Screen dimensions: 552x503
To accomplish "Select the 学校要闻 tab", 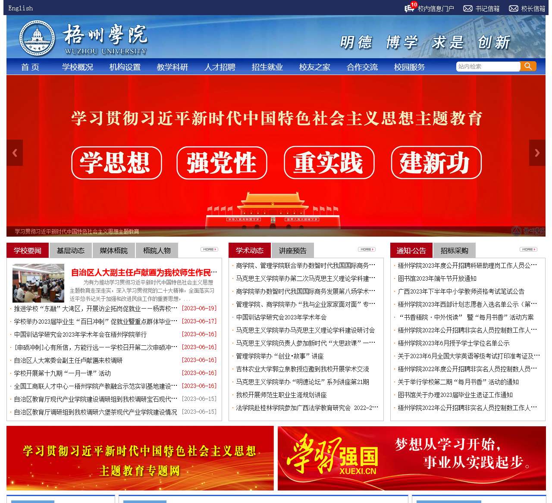I will 28,250.
